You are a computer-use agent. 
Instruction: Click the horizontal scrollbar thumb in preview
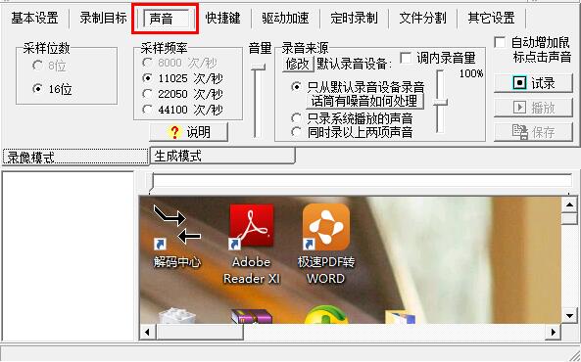200,332
